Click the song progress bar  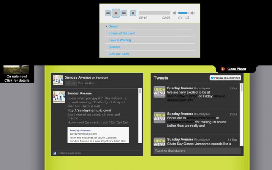click(155, 13)
